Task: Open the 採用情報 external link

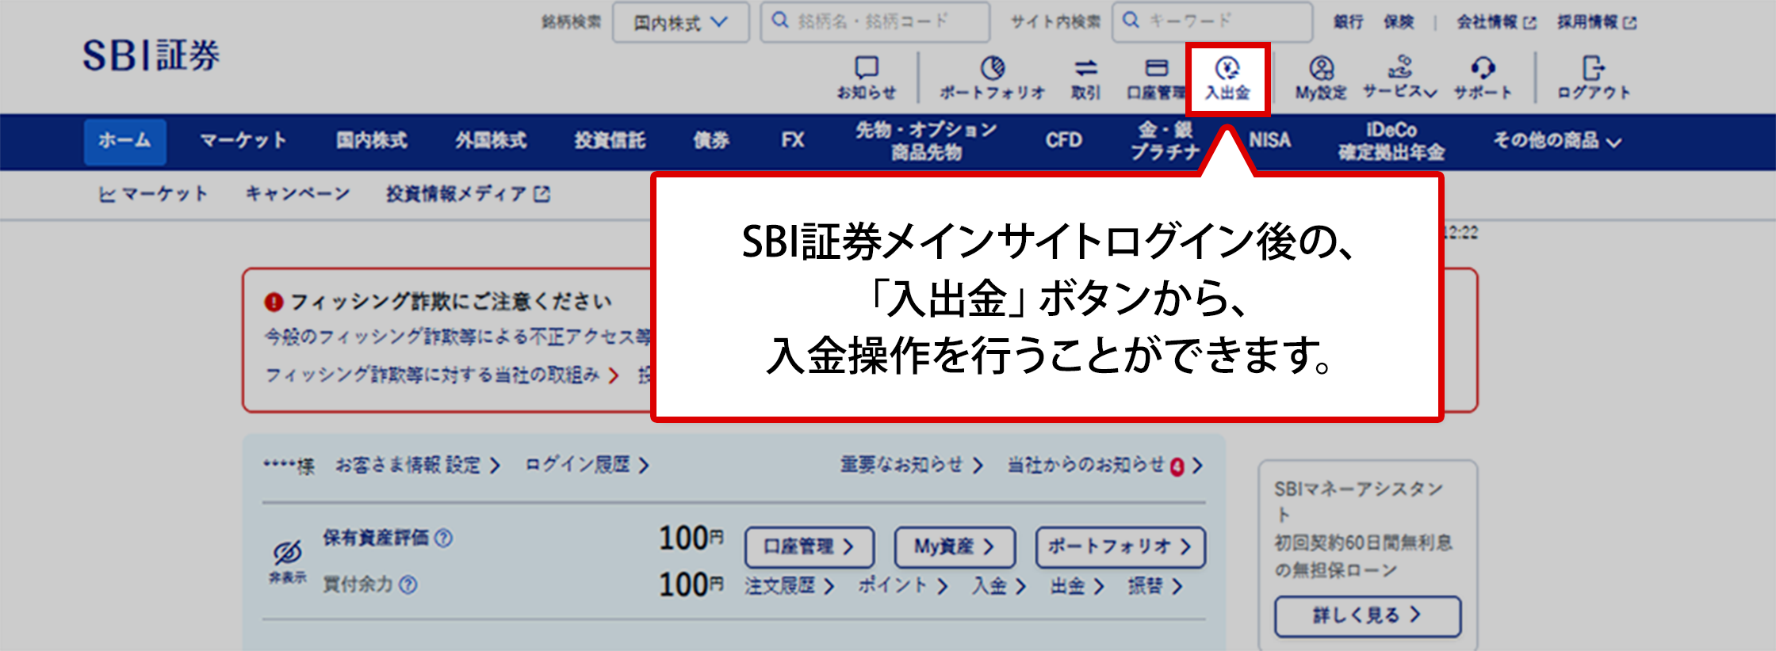Action: tap(1597, 22)
